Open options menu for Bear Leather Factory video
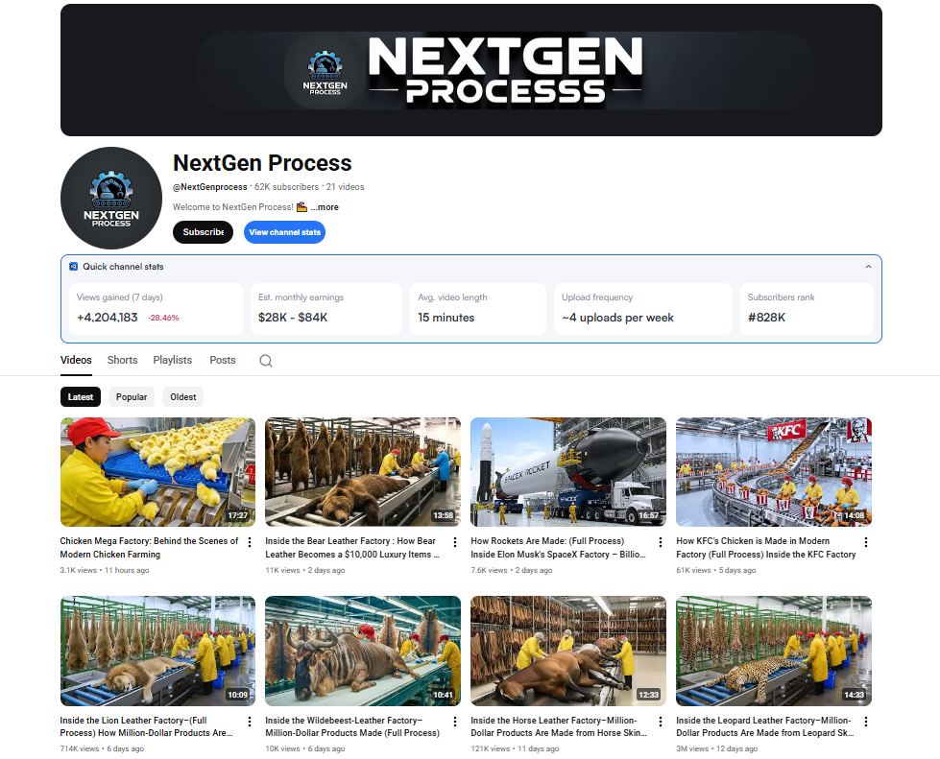This screenshot has height=759, width=940. tap(455, 542)
